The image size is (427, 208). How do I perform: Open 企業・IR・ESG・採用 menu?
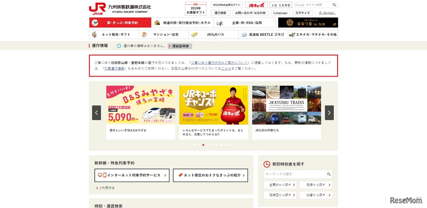245,23
